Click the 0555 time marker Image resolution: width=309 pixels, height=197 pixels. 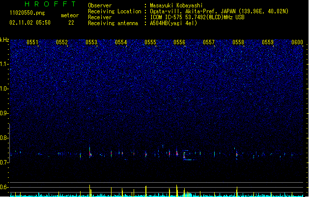[x=150, y=42]
